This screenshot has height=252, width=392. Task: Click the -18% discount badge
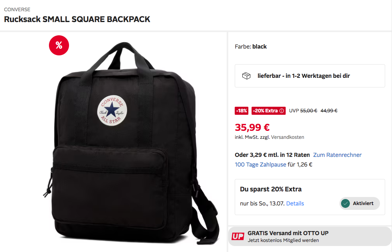click(242, 111)
